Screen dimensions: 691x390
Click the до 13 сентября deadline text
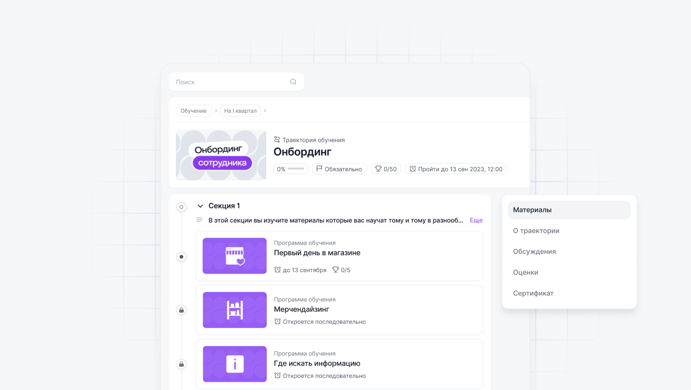coord(304,270)
